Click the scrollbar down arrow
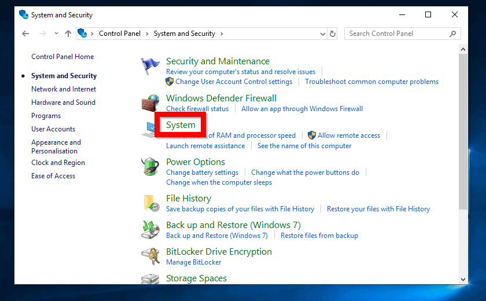Image resolution: width=486 pixels, height=301 pixels. point(463,280)
